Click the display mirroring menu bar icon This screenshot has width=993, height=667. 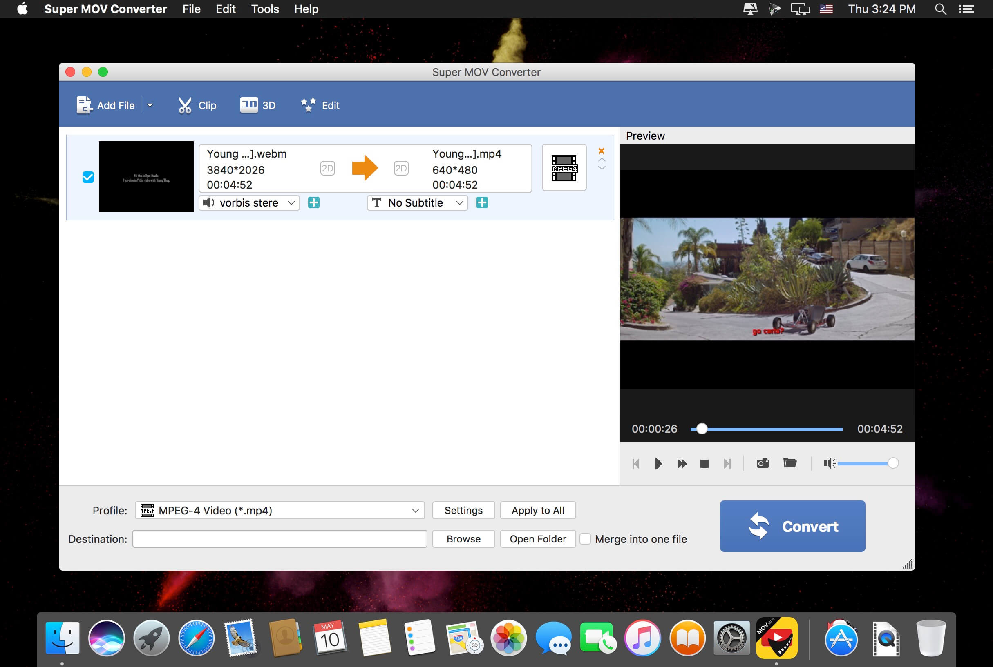(x=800, y=9)
